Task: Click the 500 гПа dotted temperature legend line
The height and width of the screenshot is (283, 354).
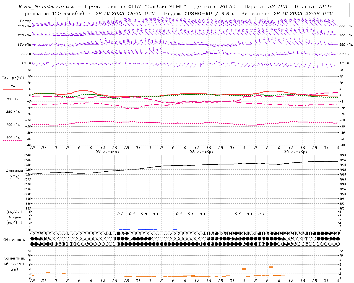Action: pyautogui.click(x=12, y=140)
